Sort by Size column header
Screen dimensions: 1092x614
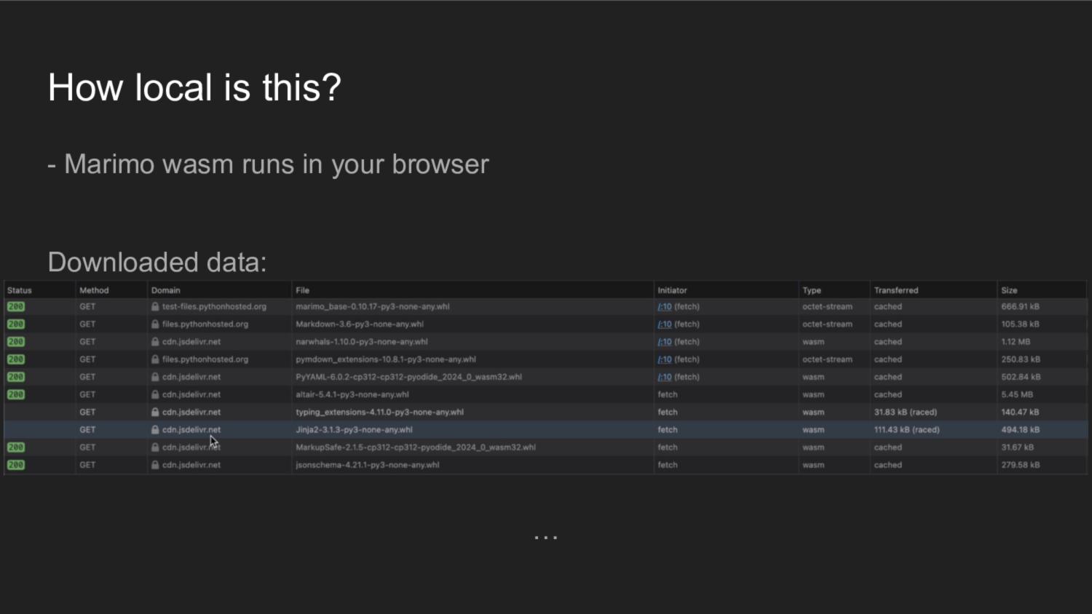[1009, 290]
